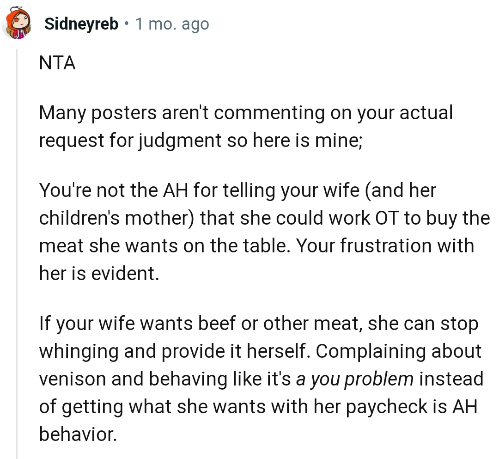Click the sentence ending "her is evident."
The image size is (499, 459).
pos(99,274)
